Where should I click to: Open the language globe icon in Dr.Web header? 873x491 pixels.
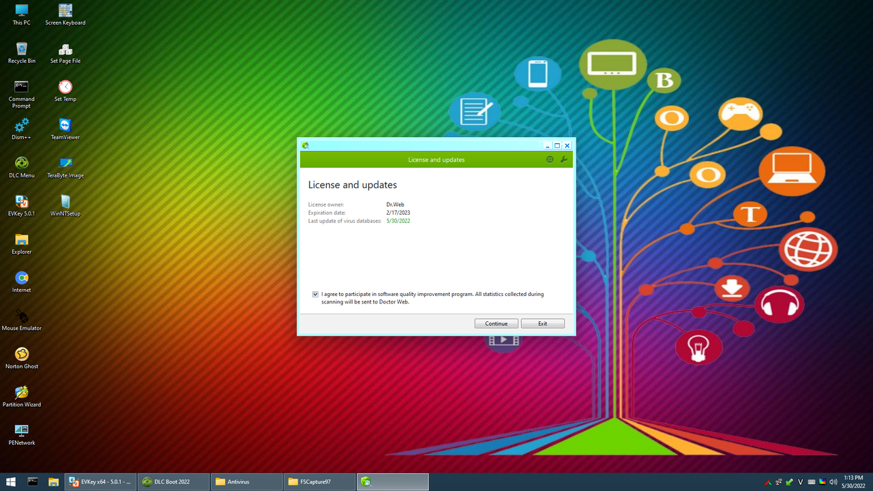550,160
